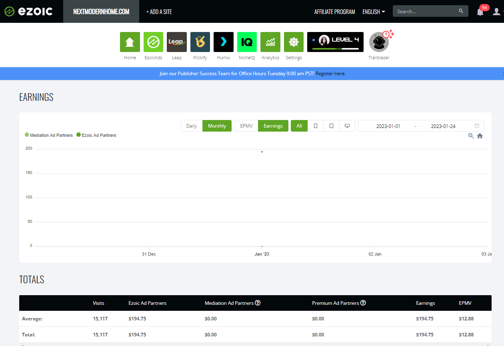The height and width of the screenshot is (346, 504).
Task: Open the Flickify icon
Action: (200, 42)
